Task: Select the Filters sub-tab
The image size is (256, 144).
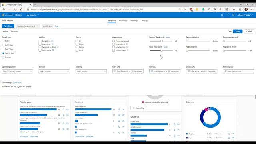Action: coord(5,32)
